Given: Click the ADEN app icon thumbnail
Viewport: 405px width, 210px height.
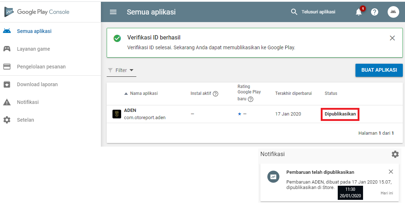Looking at the screenshot, I should [117, 114].
